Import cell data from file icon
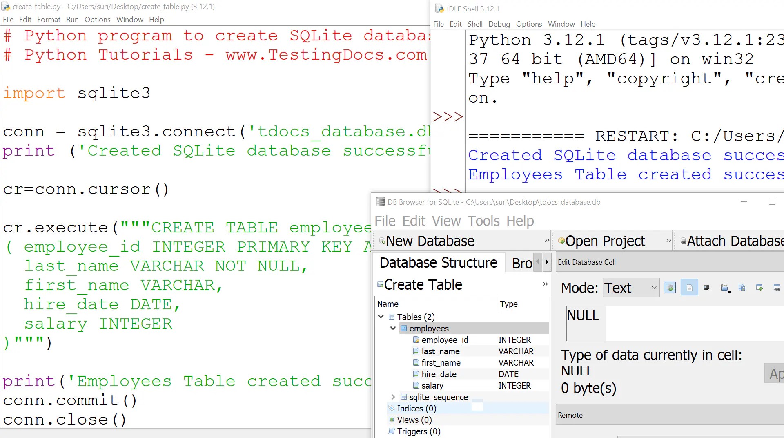784x438 pixels. (x=725, y=287)
